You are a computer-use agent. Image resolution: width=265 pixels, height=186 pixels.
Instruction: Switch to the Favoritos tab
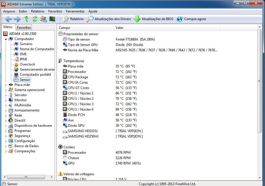point(24,27)
